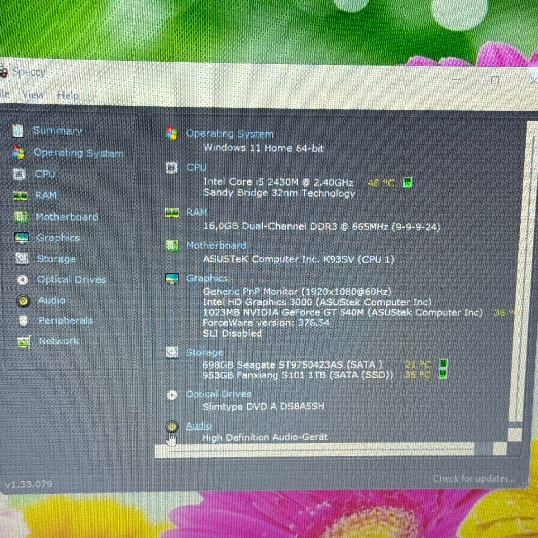Screen dimensions: 538x538
Task: Click 'Intel Core i5 2430M @ 2.40GHz' text
Action: point(278,182)
